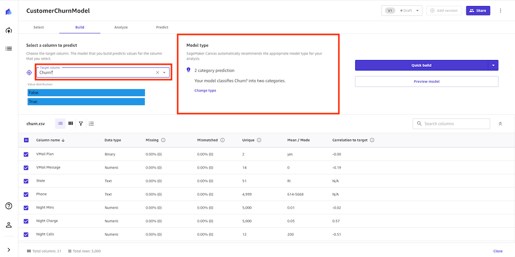The height and width of the screenshot is (257, 515).
Task: Switch to grid column view icon
Action: (x=71, y=123)
